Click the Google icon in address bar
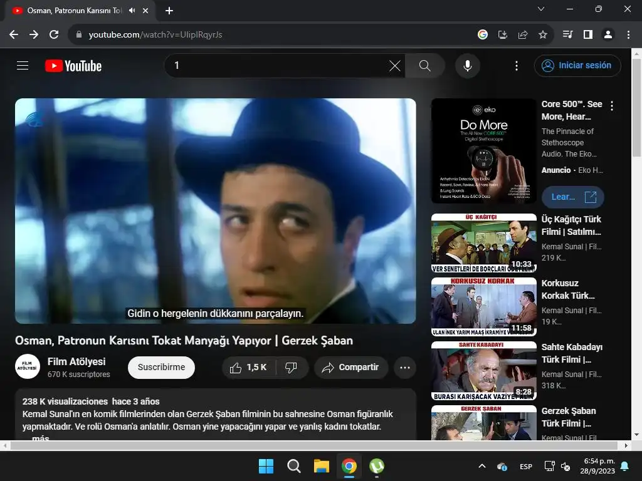Screen dimensions: 642x481 [483, 35]
